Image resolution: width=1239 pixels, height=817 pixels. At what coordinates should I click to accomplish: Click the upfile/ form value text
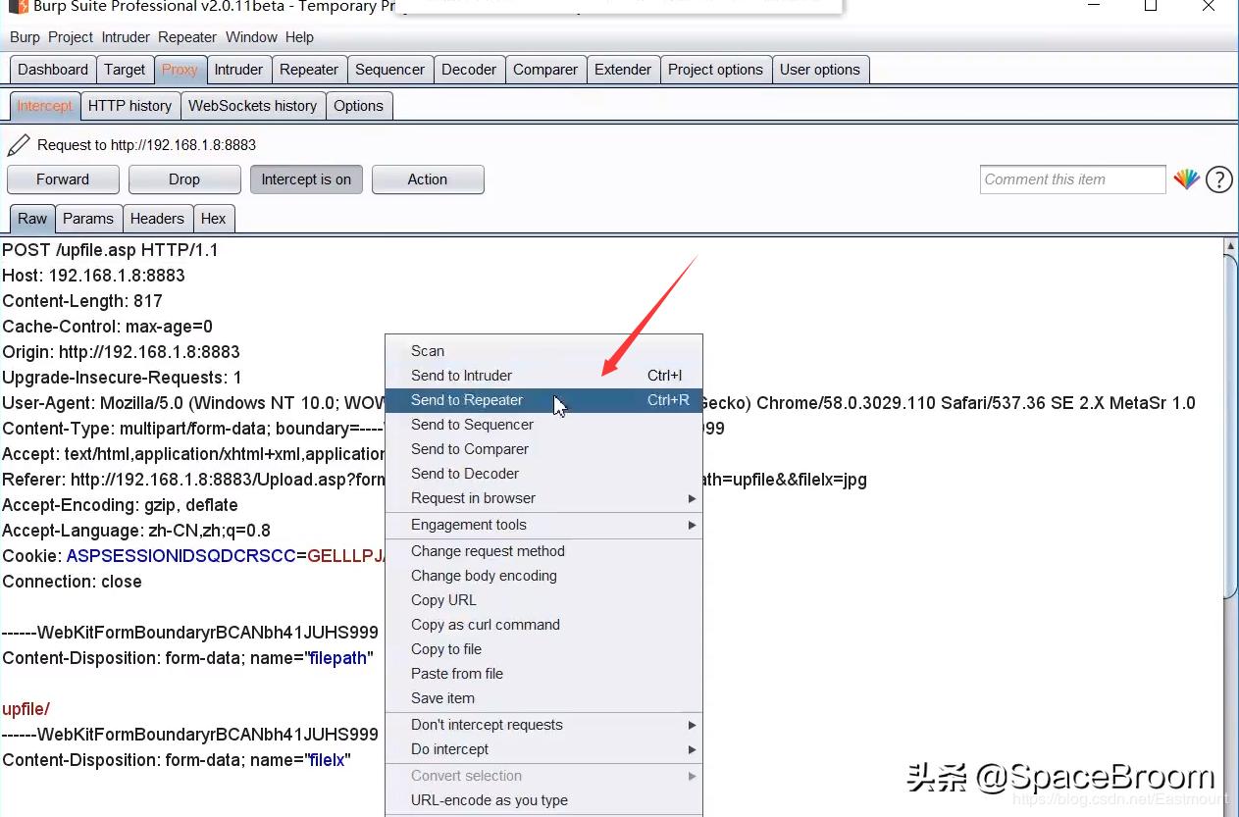pyautogui.click(x=26, y=709)
